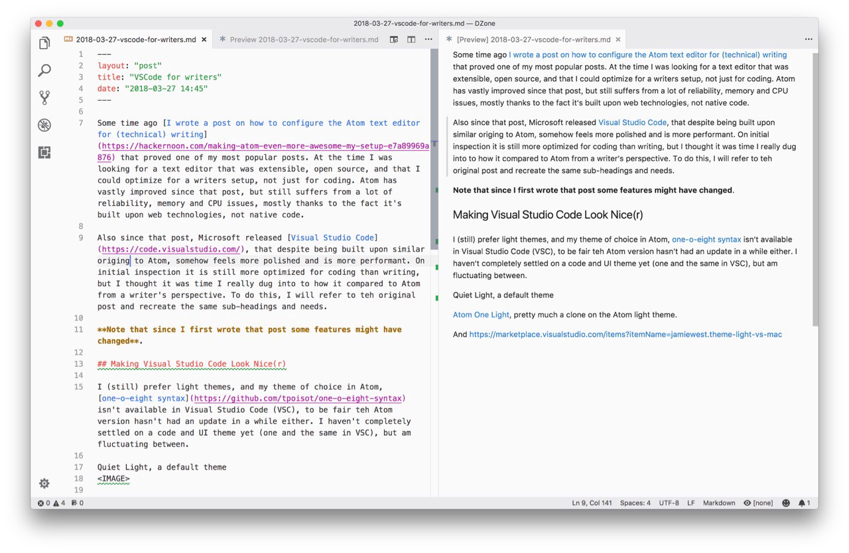Click the layout: "post" line in editor
The image size is (849, 553).
129,66
